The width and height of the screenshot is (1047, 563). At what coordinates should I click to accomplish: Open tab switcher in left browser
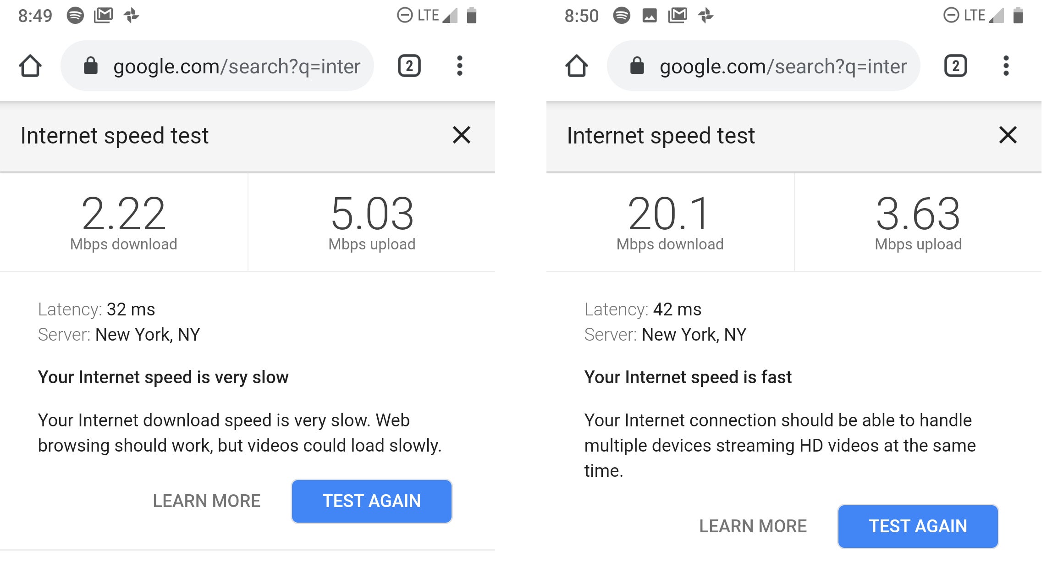pos(409,66)
